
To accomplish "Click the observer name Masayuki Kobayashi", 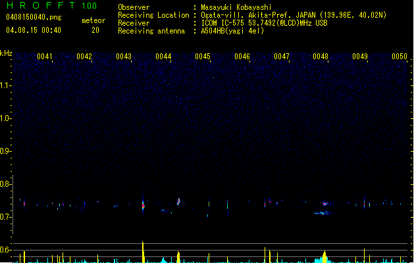I will [236, 7].
